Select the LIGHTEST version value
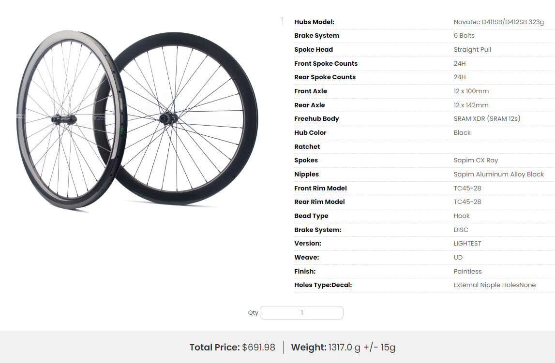 click(x=467, y=243)
